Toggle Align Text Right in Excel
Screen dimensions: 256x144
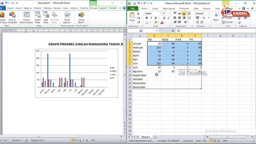(x=184, y=18)
